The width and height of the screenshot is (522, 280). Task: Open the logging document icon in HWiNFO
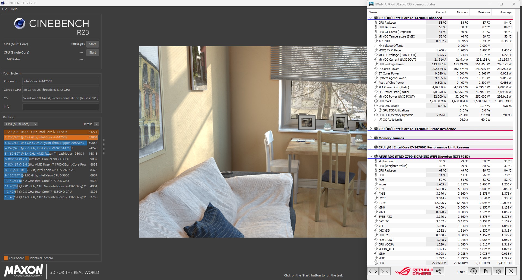486,271
